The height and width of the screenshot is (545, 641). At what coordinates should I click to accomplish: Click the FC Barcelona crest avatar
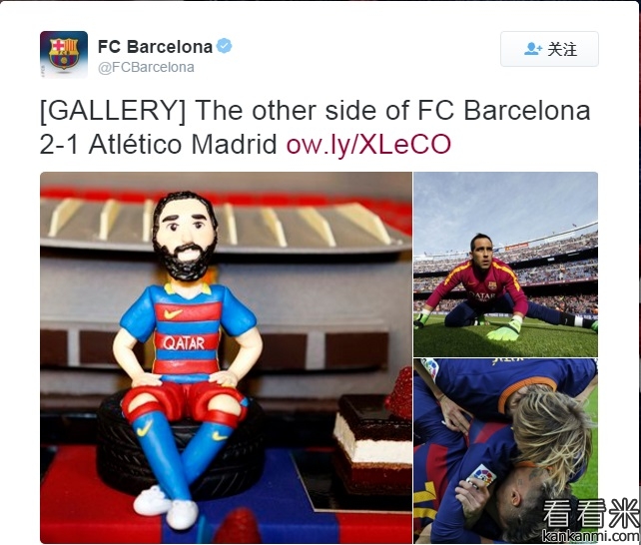[x=64, y=54]
